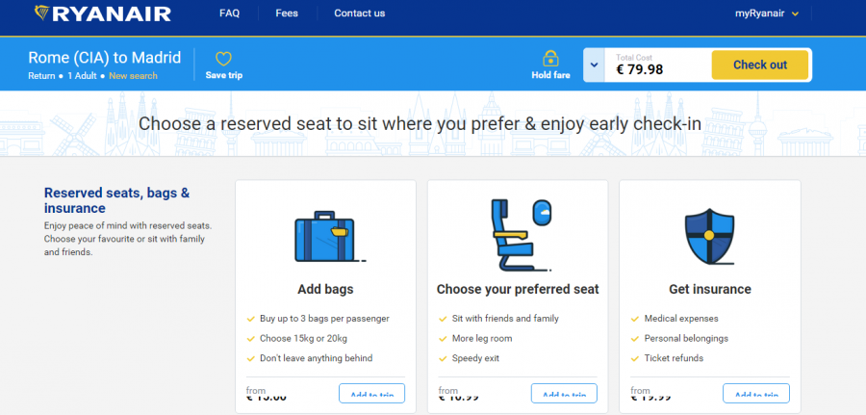Open the Contact us page
This screenshot has width=866, height=415.
(360, 13)
